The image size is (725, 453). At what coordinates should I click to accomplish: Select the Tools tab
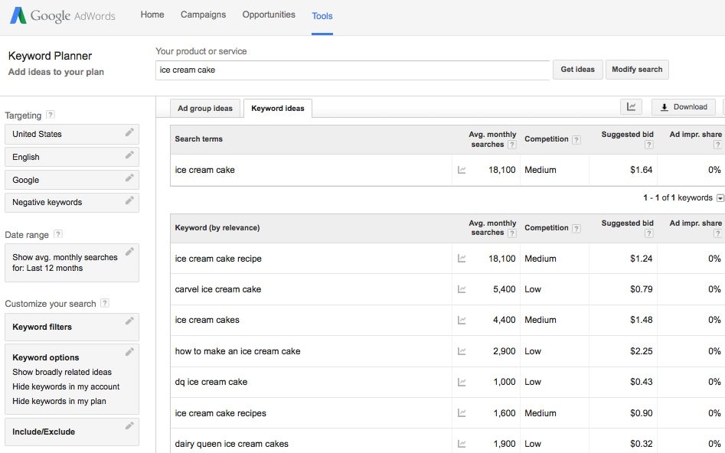(x=322, y=16)
